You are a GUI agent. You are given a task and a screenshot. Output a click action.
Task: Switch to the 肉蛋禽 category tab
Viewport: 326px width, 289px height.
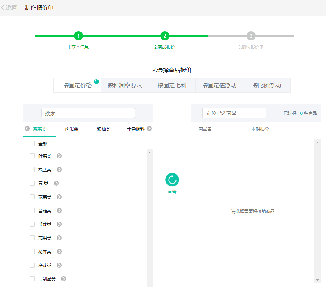point(71,128)
